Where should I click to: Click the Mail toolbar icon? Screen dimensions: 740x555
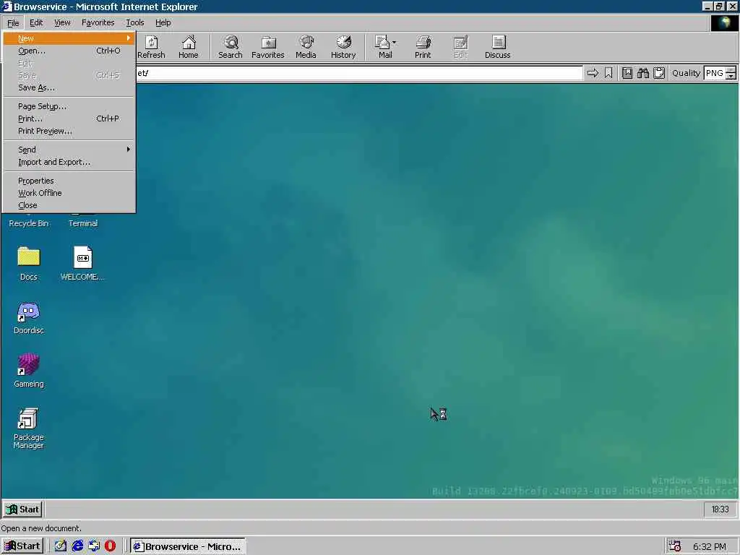pyautogui.click(x=383, y=47)
